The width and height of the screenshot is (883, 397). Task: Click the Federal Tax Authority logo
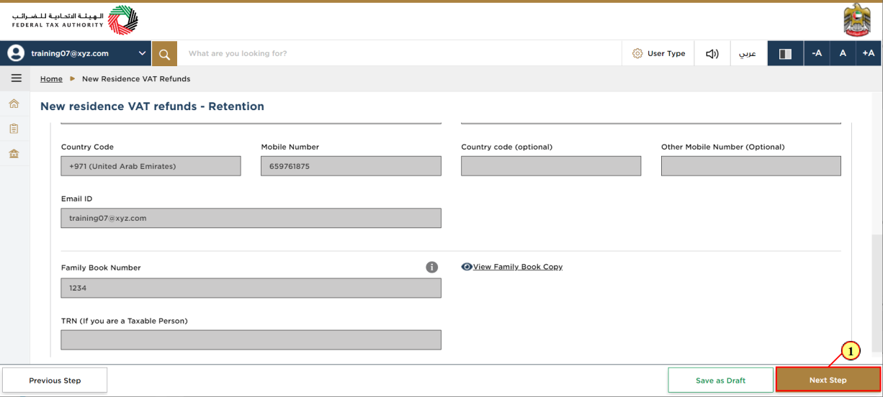74,19
